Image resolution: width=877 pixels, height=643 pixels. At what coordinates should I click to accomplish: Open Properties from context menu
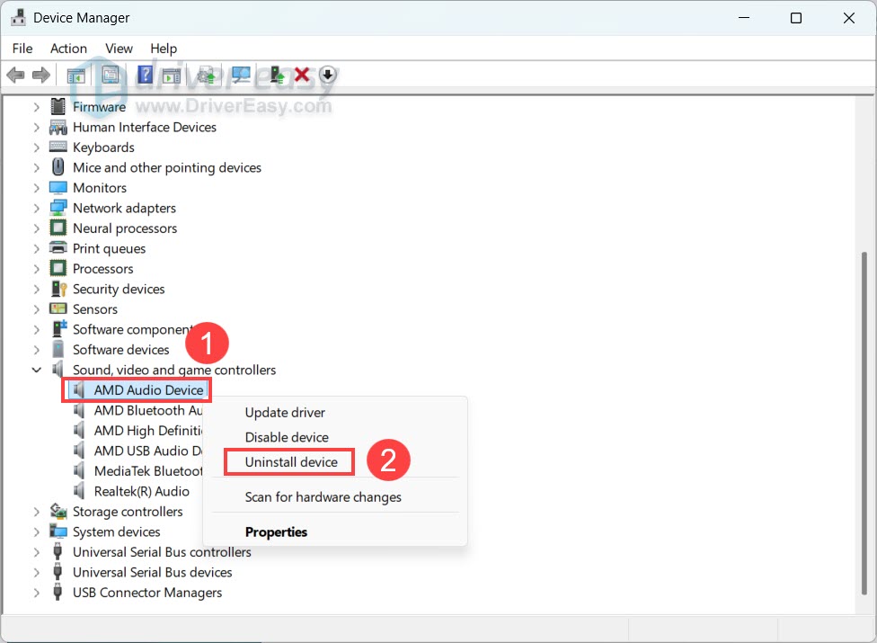click(276, 531)
